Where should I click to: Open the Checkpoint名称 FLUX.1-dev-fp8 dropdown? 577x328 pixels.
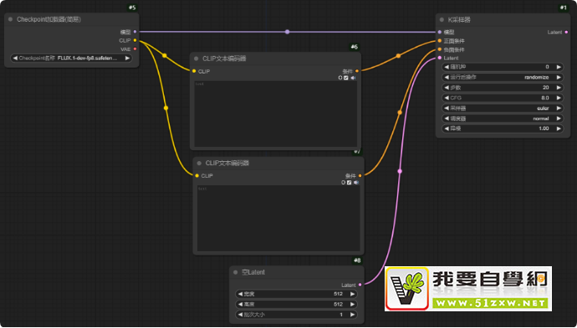click(71, 58)
